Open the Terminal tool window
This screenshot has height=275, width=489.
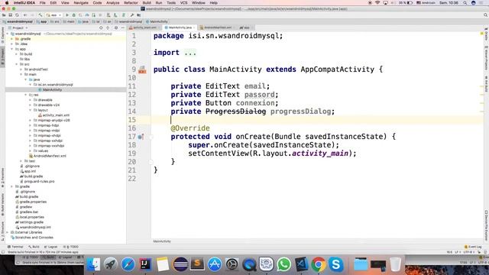(15, 247)
